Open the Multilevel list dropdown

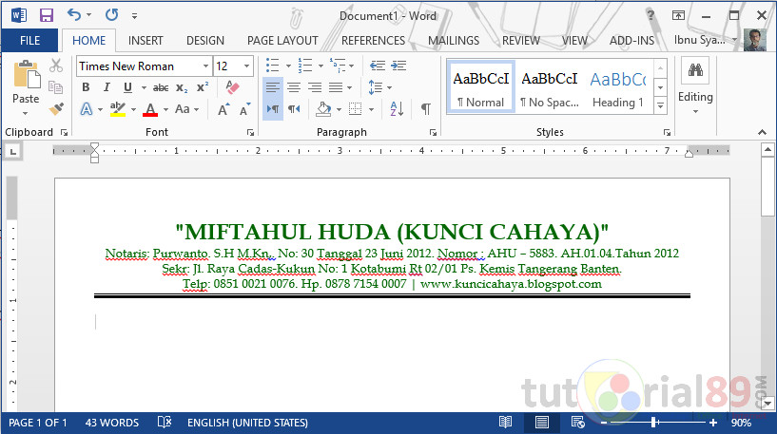351,66
